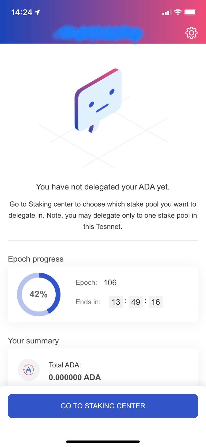Tap the "You have not delegated" message
The width and height of the screenshot is (206, 447).
[103, 187]
